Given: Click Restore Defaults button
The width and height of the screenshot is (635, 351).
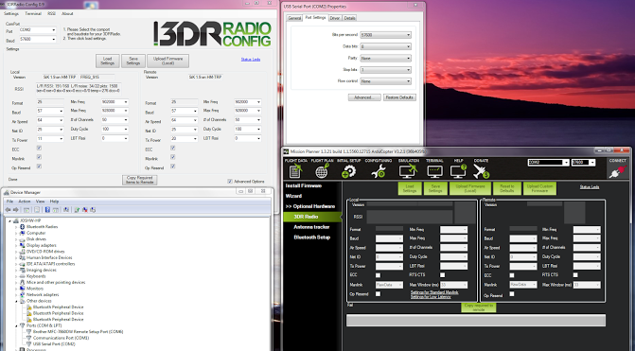Looking at the screenshot, I should (399, 97).
